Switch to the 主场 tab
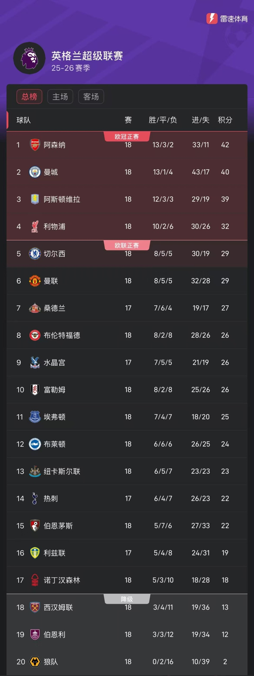The image size is (254, 676). click(60, 97)
